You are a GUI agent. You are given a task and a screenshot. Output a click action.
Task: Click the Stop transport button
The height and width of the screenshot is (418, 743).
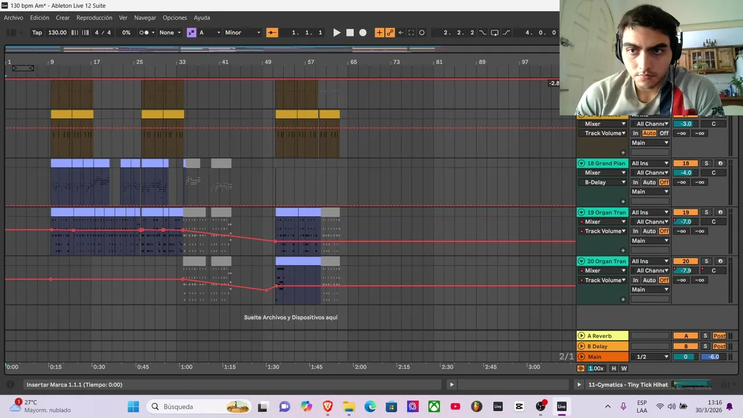click(x=350, y=33)
